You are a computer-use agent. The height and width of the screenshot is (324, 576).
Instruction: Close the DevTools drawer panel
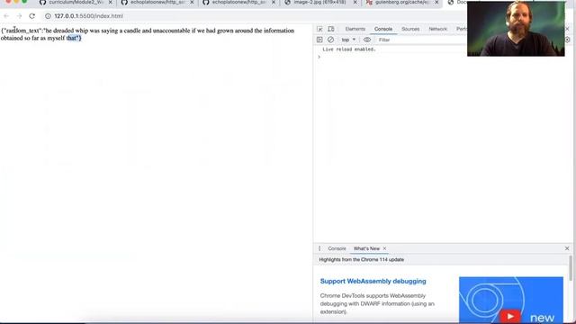[567, 248]
